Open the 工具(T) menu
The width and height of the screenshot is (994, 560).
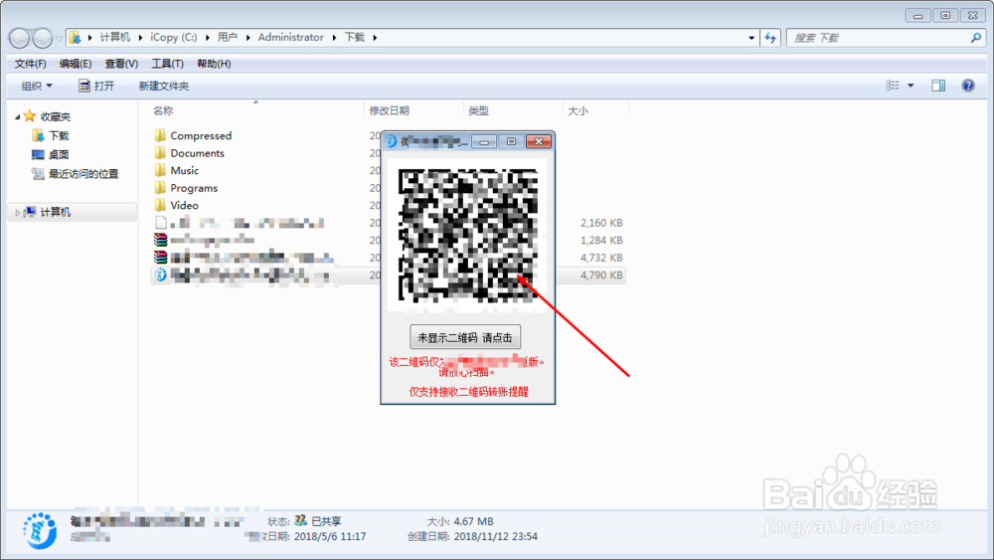pos(167,64)
